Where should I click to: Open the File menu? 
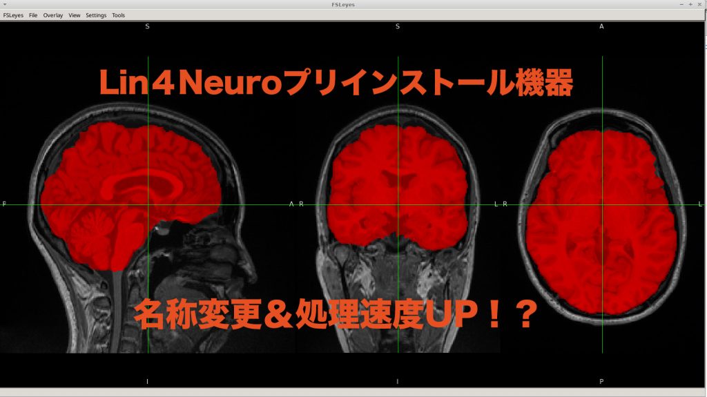coord(33,15)
